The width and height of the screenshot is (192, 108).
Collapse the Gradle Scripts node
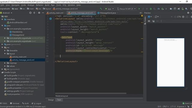1,72
